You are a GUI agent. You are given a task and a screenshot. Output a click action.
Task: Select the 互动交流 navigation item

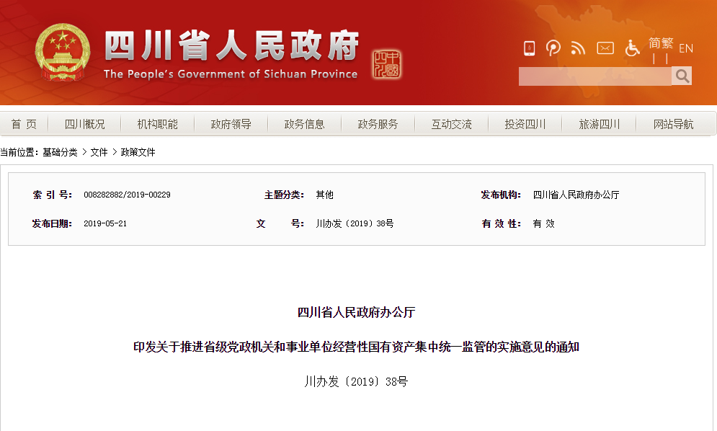click(452, 124)
